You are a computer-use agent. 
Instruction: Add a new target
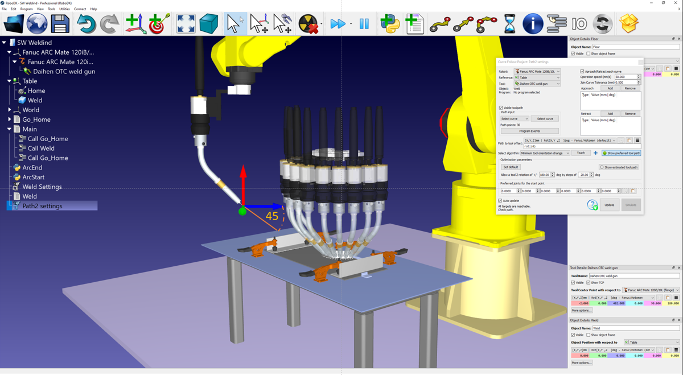[x=159, y=24]
